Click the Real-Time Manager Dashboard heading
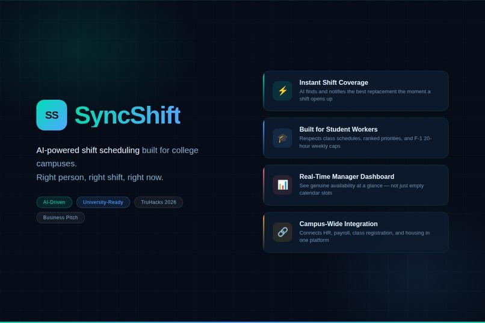Screen dimensions: 485x323 [x=347, y=176]
